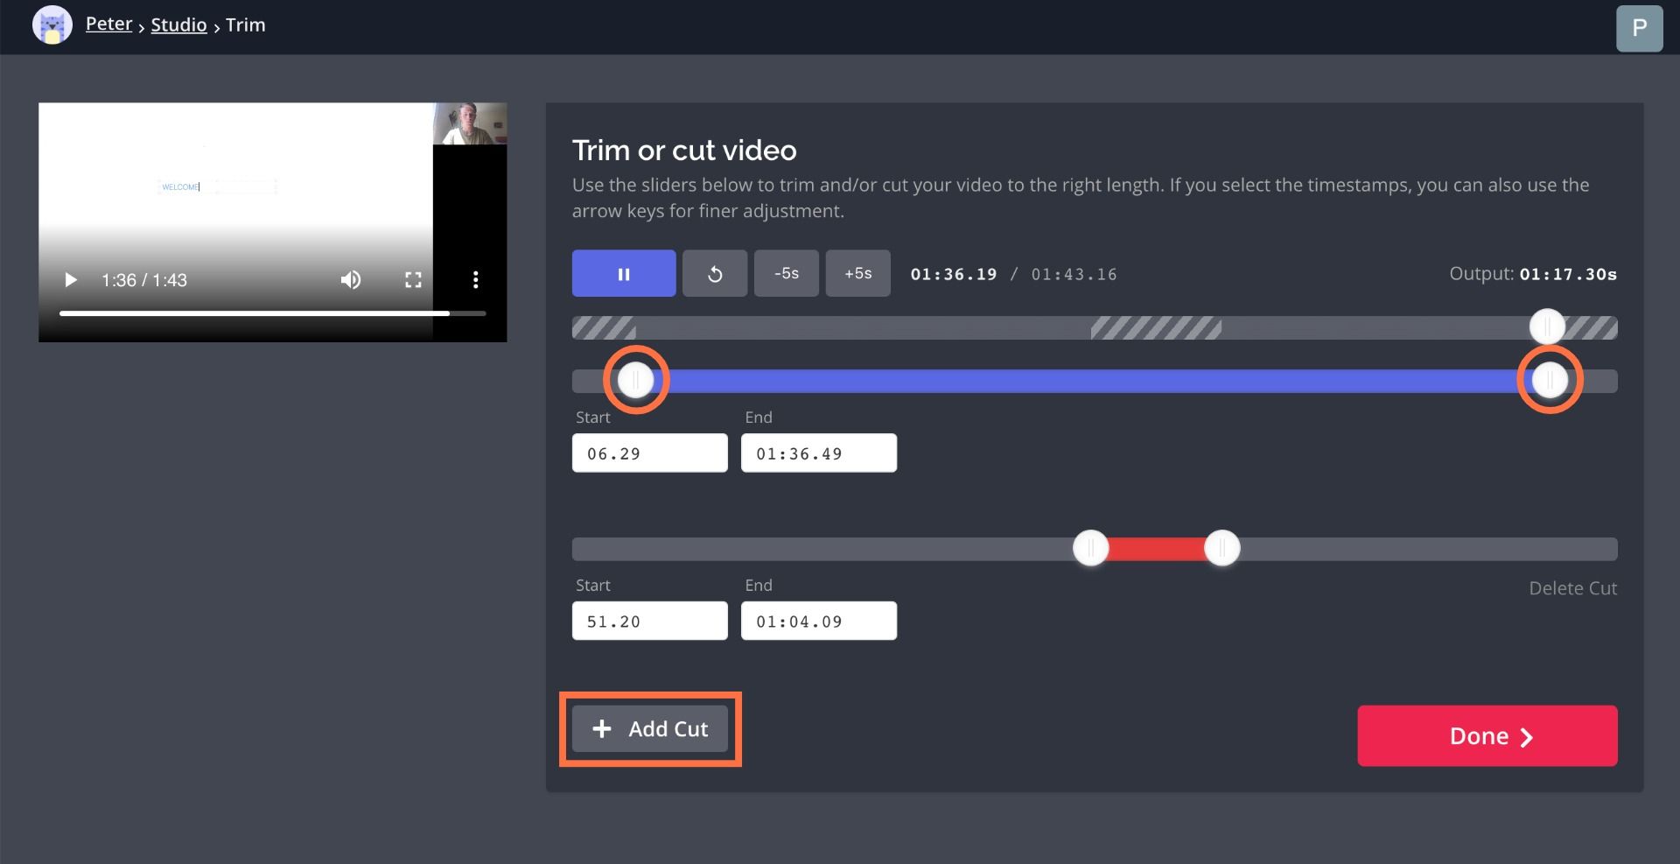Image resolution: width=1680 pixels, height=864 pixels.
Task: Enter fullscreen in video preview
Action: click(x=413, y=280)
